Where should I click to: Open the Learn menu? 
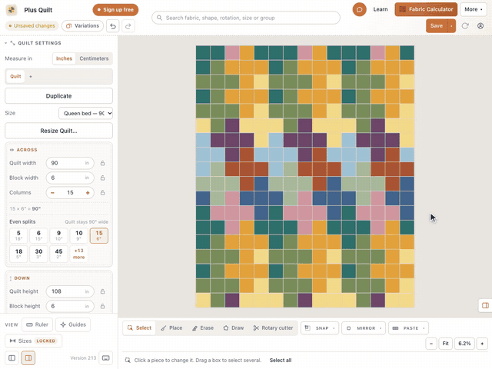pos(381,9)
